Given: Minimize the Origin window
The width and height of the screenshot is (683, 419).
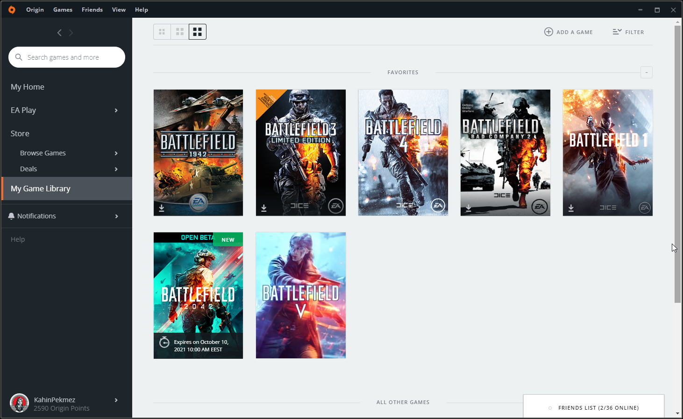Looking at the screenshot, I should 640,9.
